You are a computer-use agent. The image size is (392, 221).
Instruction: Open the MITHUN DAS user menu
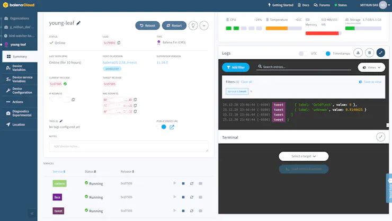tap(375, 5)
